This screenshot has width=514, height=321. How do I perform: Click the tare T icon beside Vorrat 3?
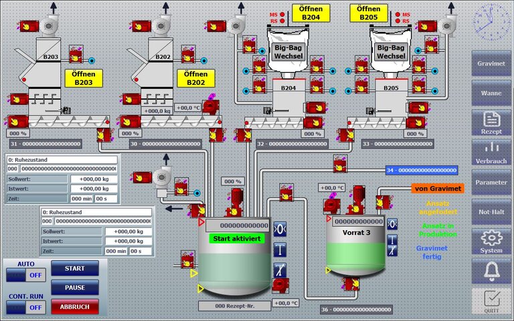tap(392, 240)
